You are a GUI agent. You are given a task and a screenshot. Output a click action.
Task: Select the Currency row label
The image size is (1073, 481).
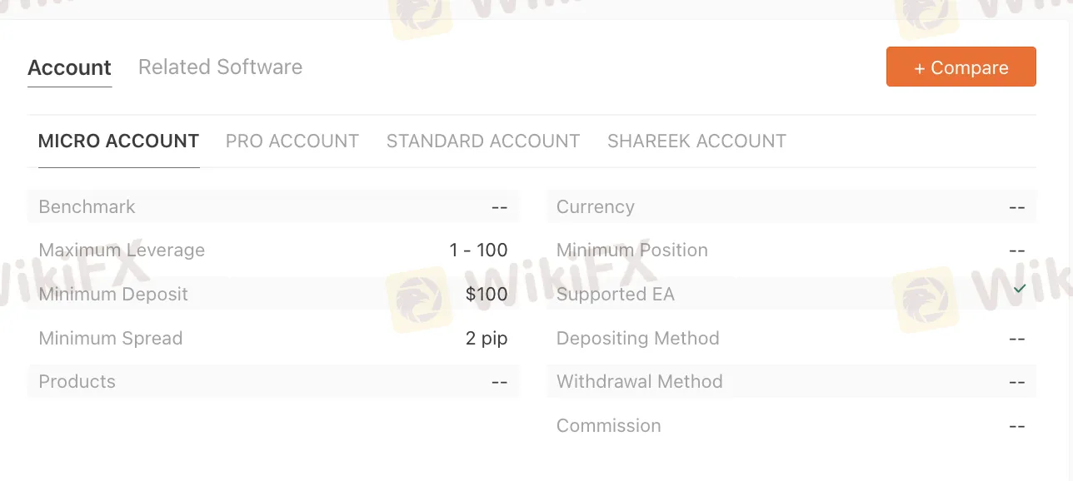[596, 207]
